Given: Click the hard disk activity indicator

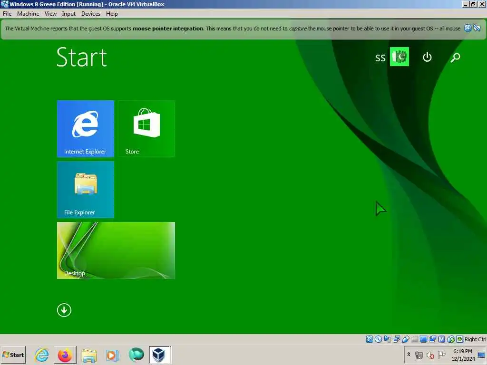Looking at the screenshot, I should pyautogui.click(x=369, y=339).
